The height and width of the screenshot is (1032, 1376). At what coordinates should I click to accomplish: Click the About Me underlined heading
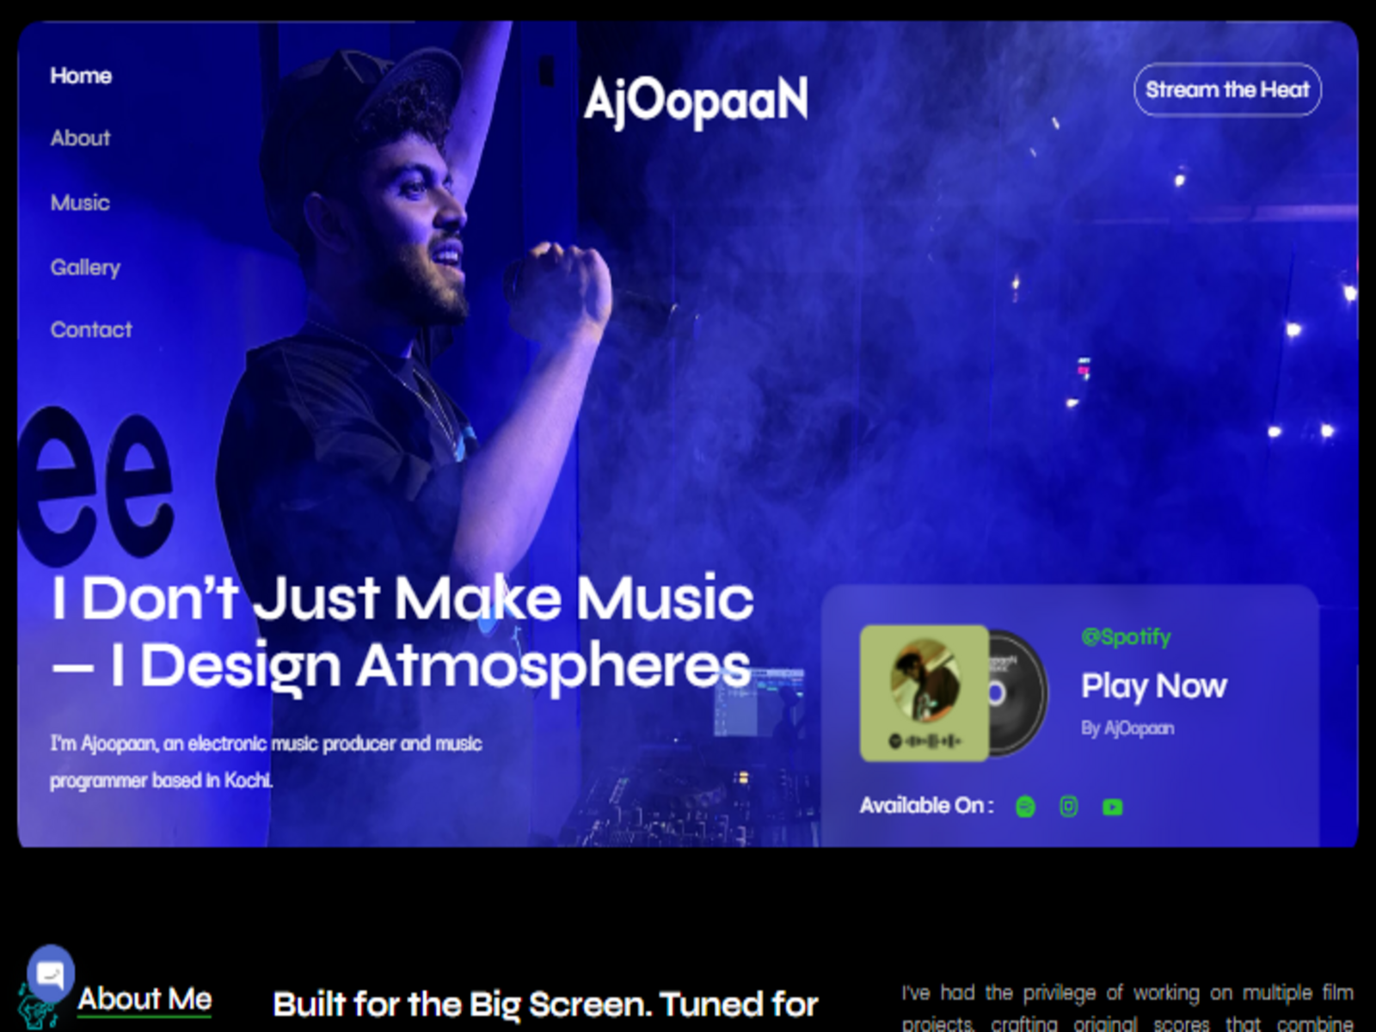coord(144,999)
